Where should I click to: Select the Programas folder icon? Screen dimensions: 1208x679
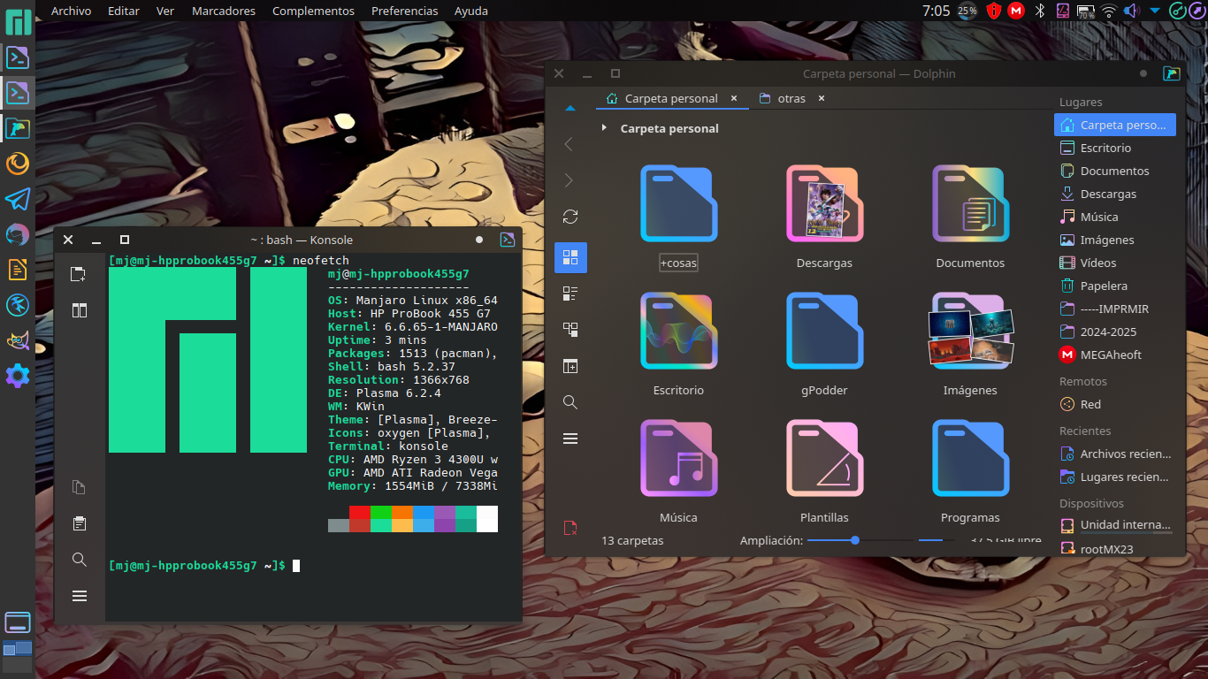tap(970, 458)
